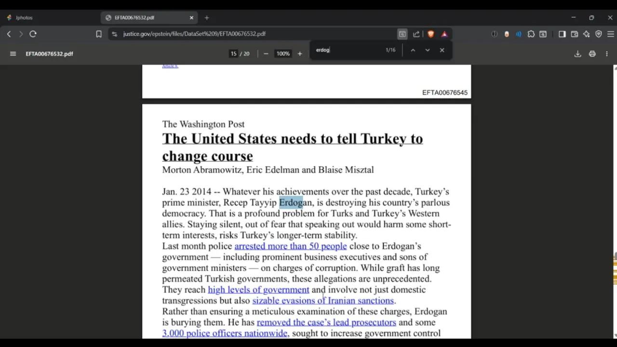The image size is (617, 347).
Task: Click the mouse-shaped extension icon
Action: pos(507,34)
